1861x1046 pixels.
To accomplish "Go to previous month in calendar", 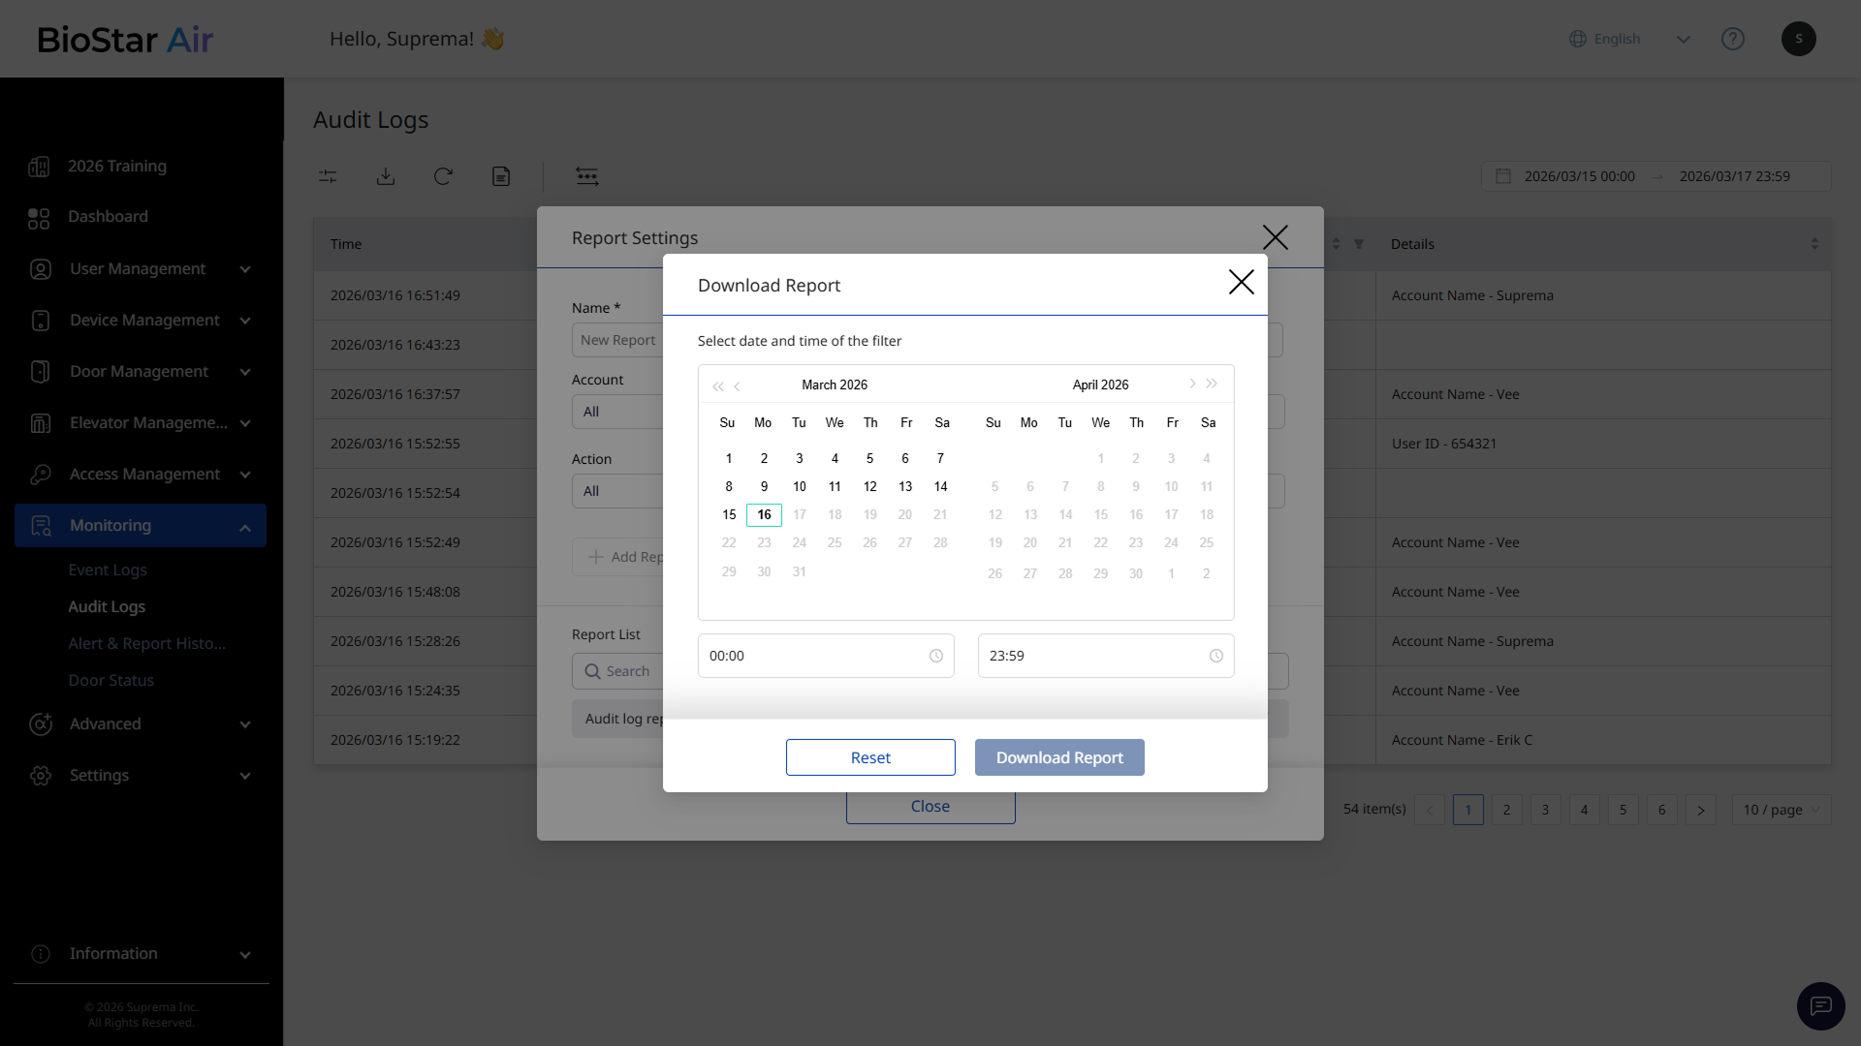I will 738,386.
